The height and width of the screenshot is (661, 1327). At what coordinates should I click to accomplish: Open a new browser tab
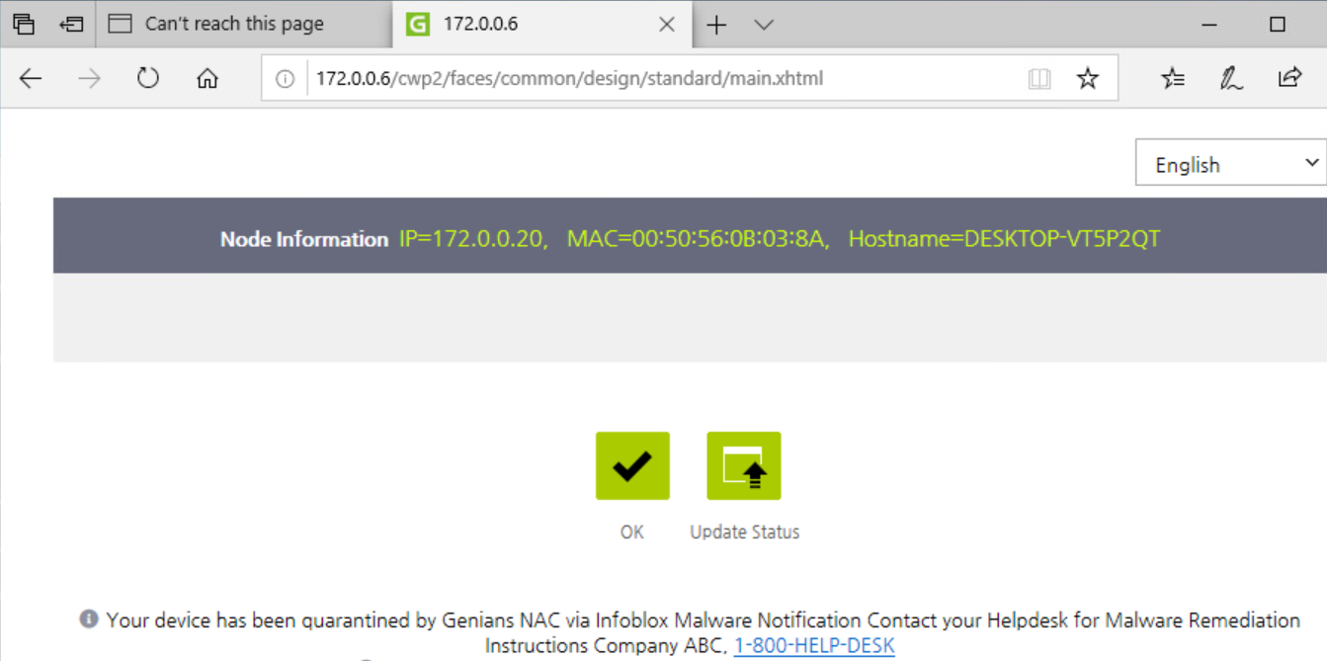(717, 25)
